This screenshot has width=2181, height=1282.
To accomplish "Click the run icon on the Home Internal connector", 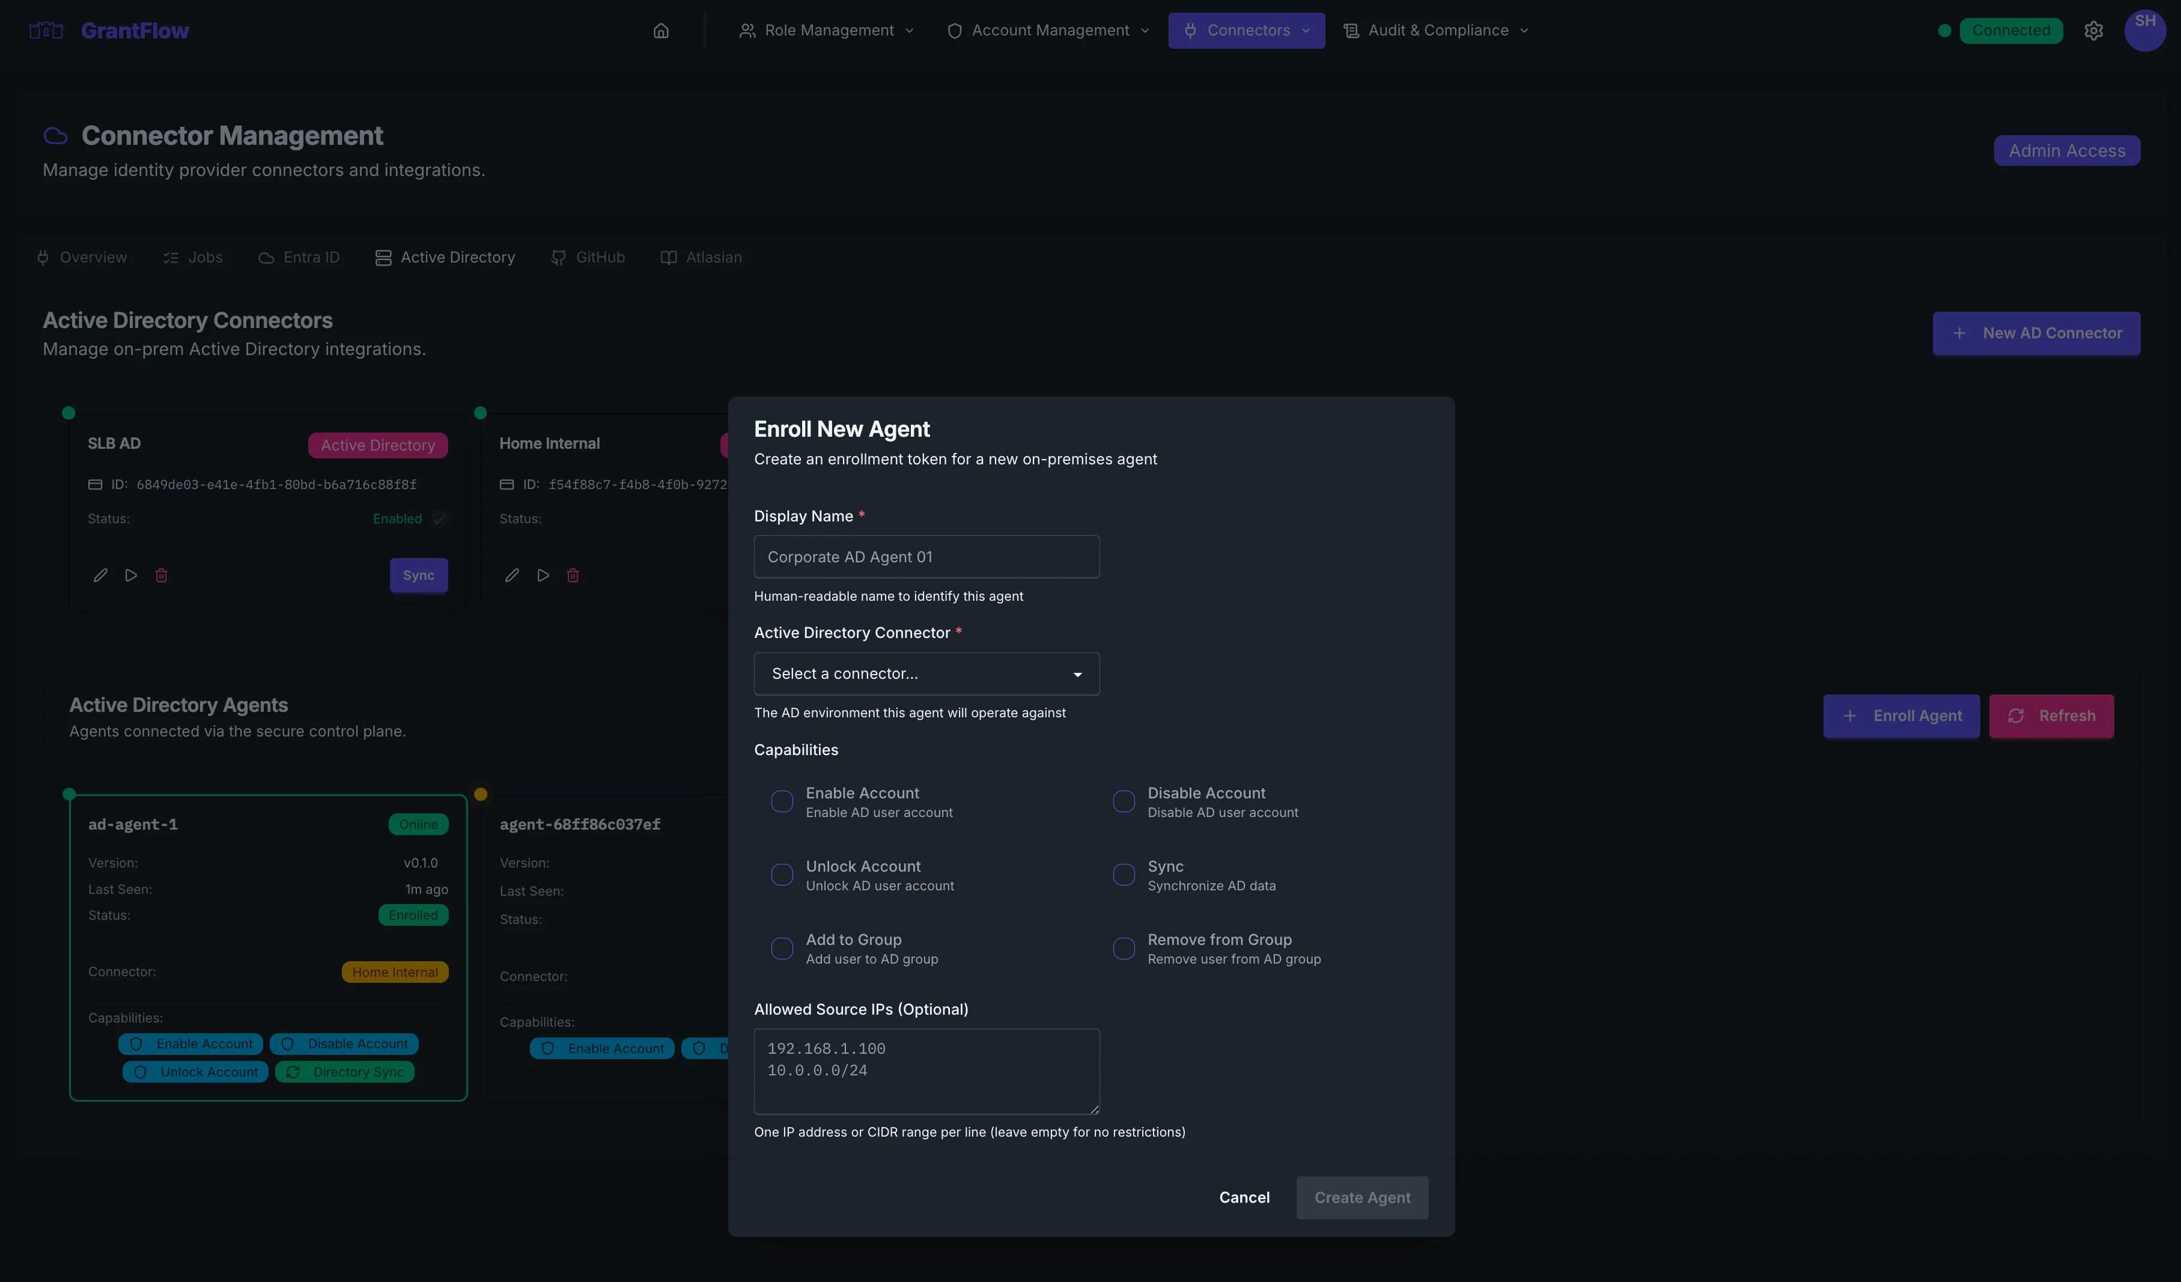I will point(543,575).
